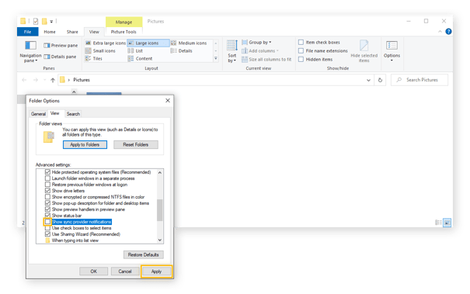Select Large icons layout
The image size is (470, 294).
click(x=148, y=43)
